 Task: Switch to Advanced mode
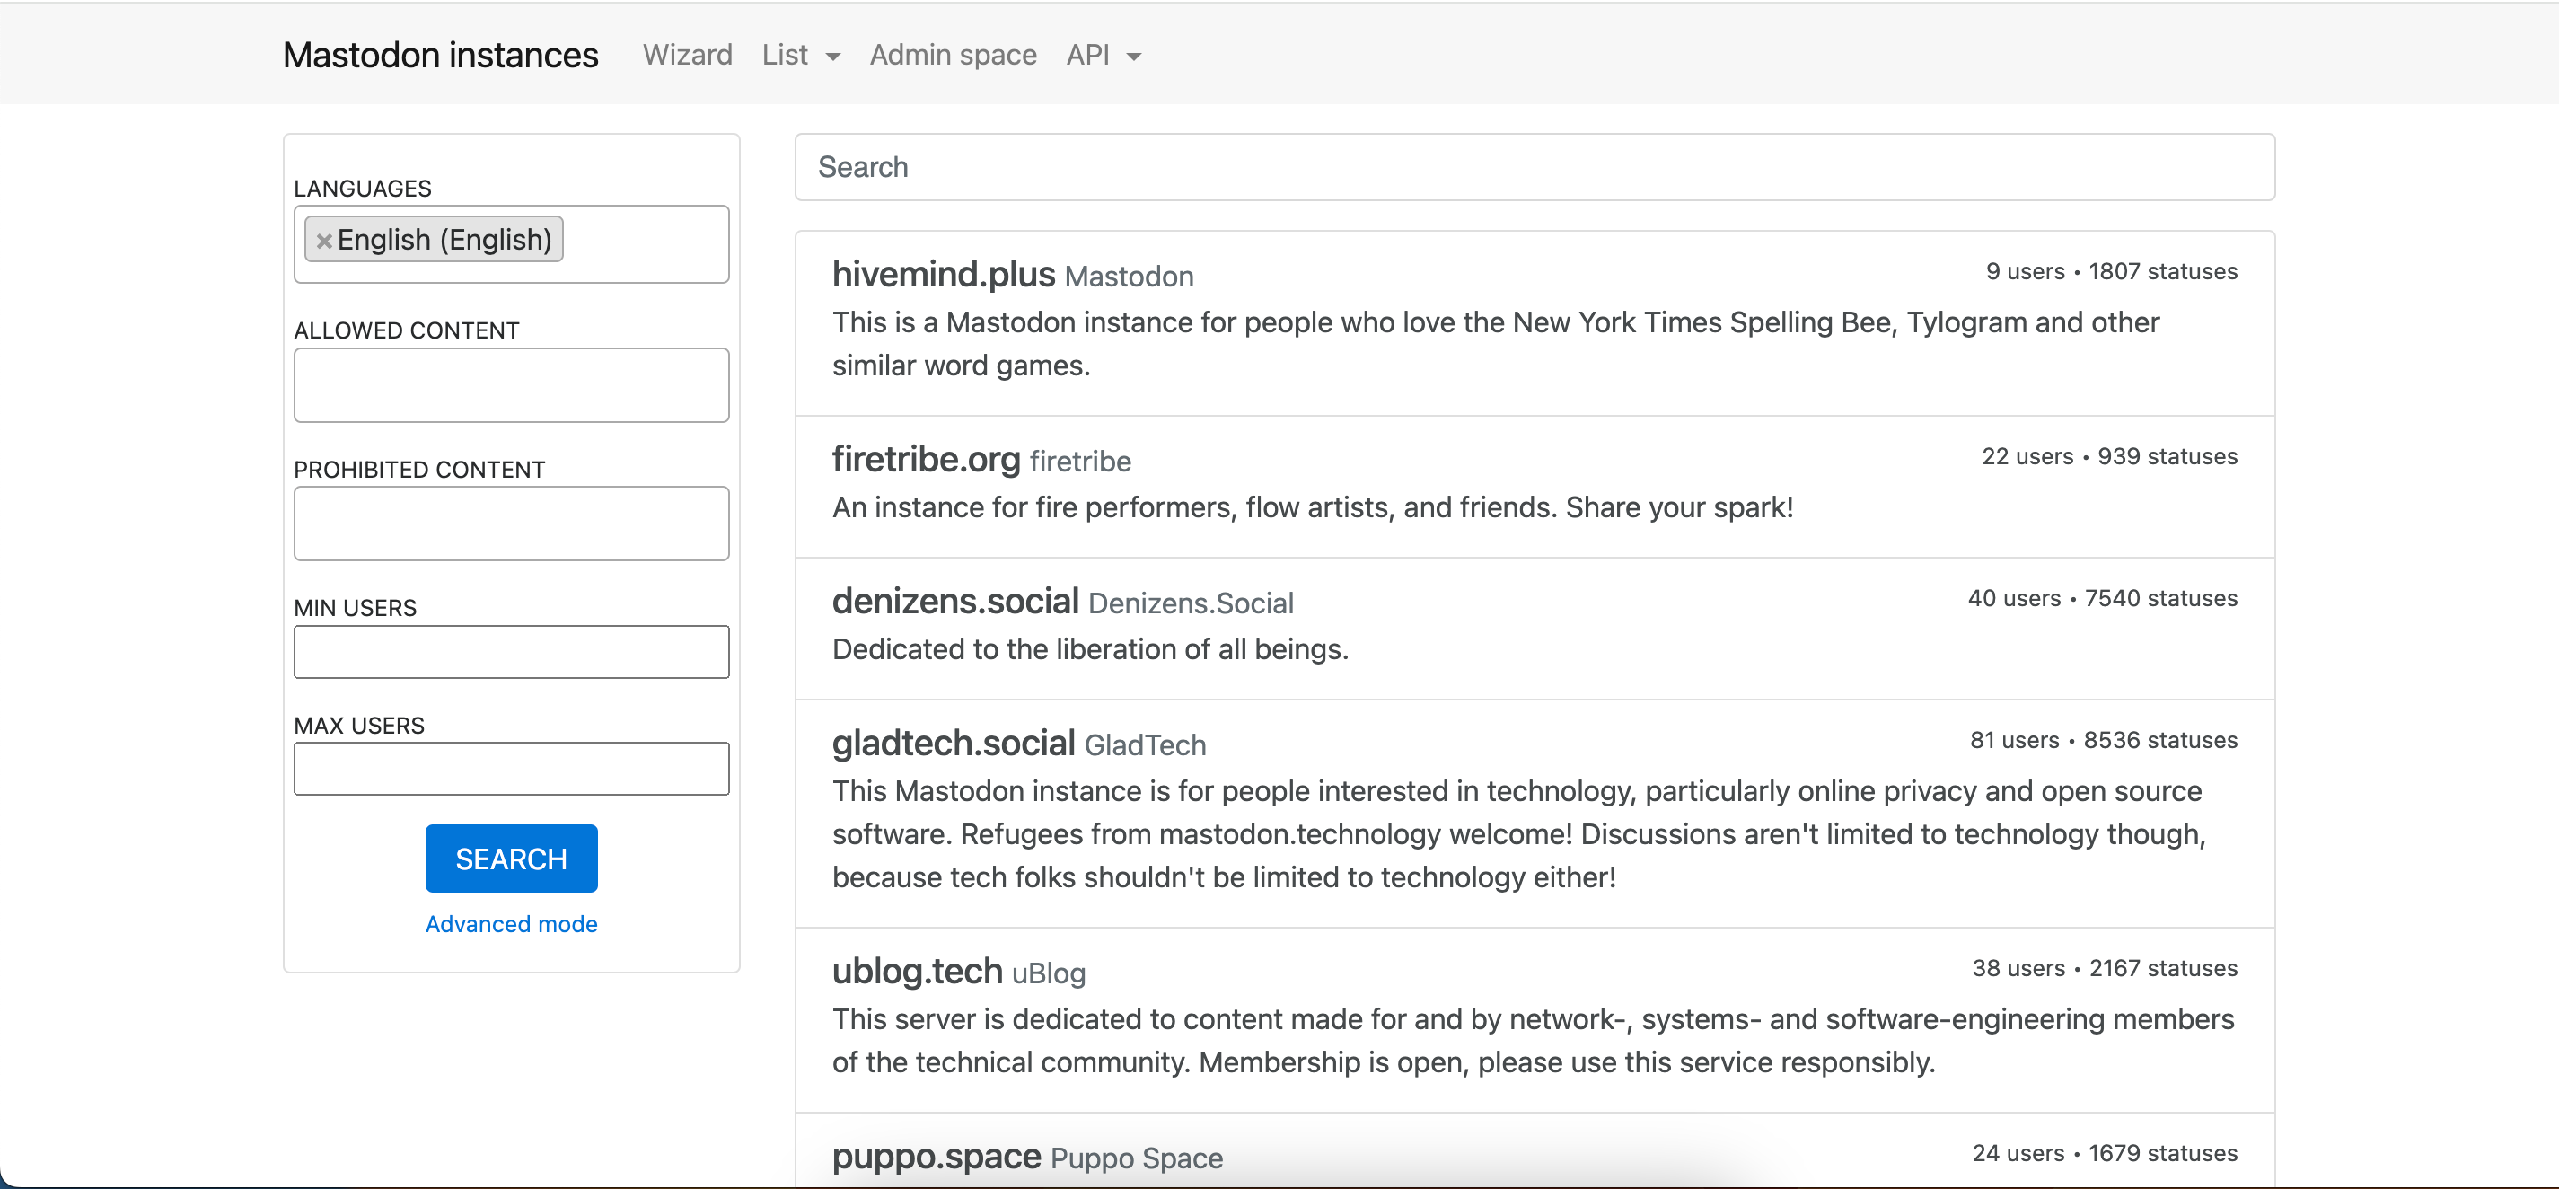[x=511, y=924]
